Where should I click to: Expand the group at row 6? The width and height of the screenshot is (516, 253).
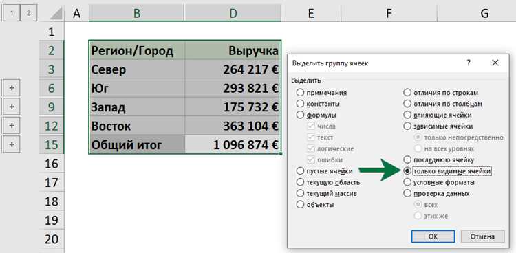point(12,88)
